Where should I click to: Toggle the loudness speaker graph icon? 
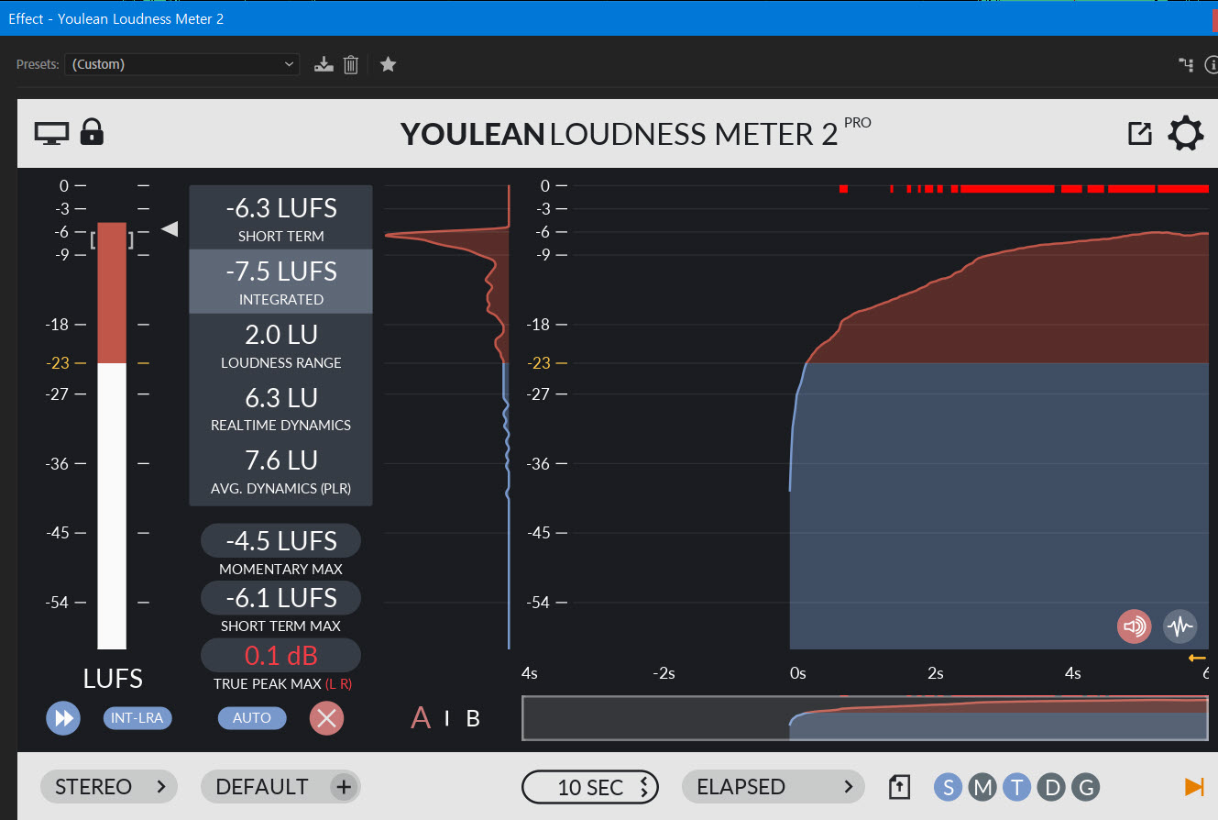(x=1134, y=627)
